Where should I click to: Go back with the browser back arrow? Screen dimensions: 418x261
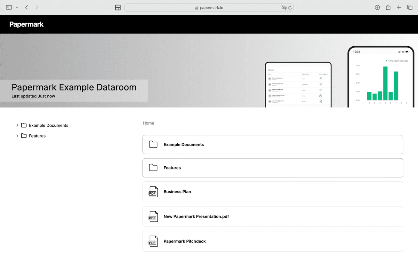point(27,7)
